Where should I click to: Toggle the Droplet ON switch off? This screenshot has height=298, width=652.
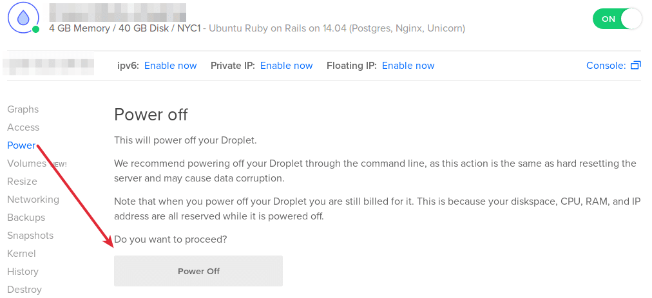pos(617,19)
